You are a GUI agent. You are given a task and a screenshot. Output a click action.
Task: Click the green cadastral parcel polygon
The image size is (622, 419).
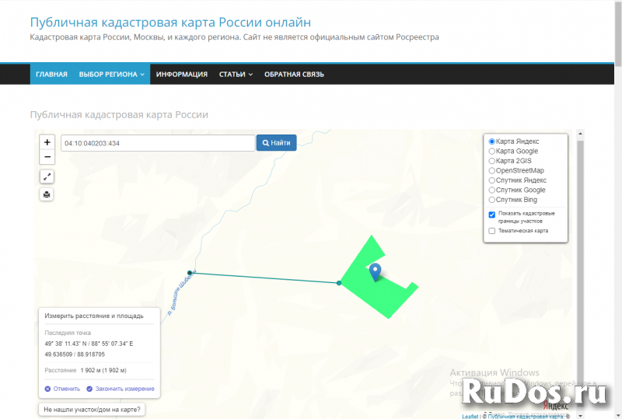(381, 295)
